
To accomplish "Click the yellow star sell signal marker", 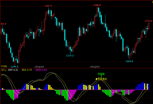I will click(x=96, y=79).
